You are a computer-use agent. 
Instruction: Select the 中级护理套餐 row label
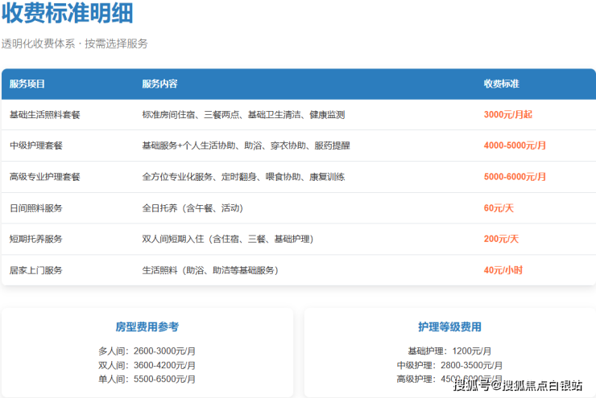coord(36,146)
